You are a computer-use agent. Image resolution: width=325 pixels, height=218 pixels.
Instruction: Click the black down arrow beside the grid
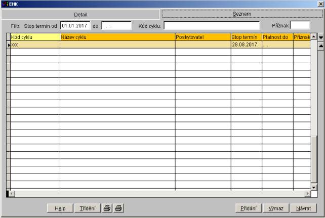coord(320,37)
